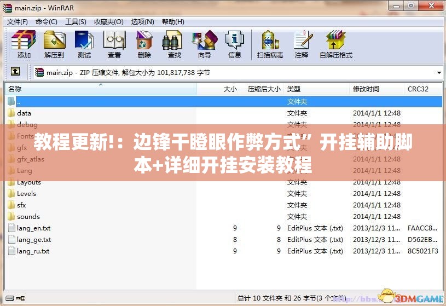Sort by Name (名称) column header
The width and height of the screenshot is (446, 306).
pyautogui.click(x=101, y=89)
